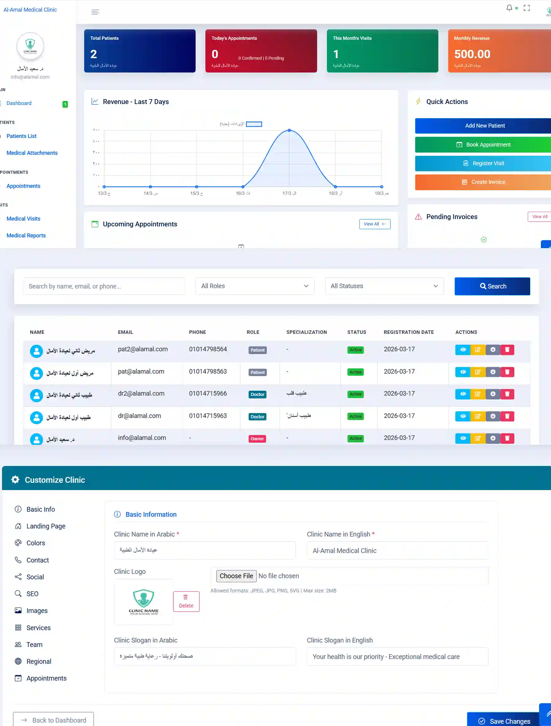The image size is (551, 726).
Task: Click the Book Appointment button
Action: [483, 145]
